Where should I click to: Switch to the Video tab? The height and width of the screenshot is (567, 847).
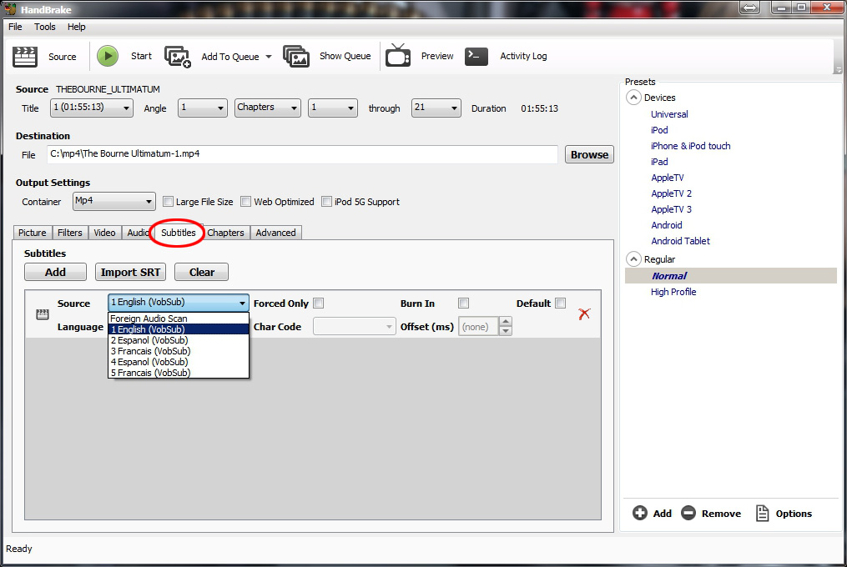pos(104,233)
